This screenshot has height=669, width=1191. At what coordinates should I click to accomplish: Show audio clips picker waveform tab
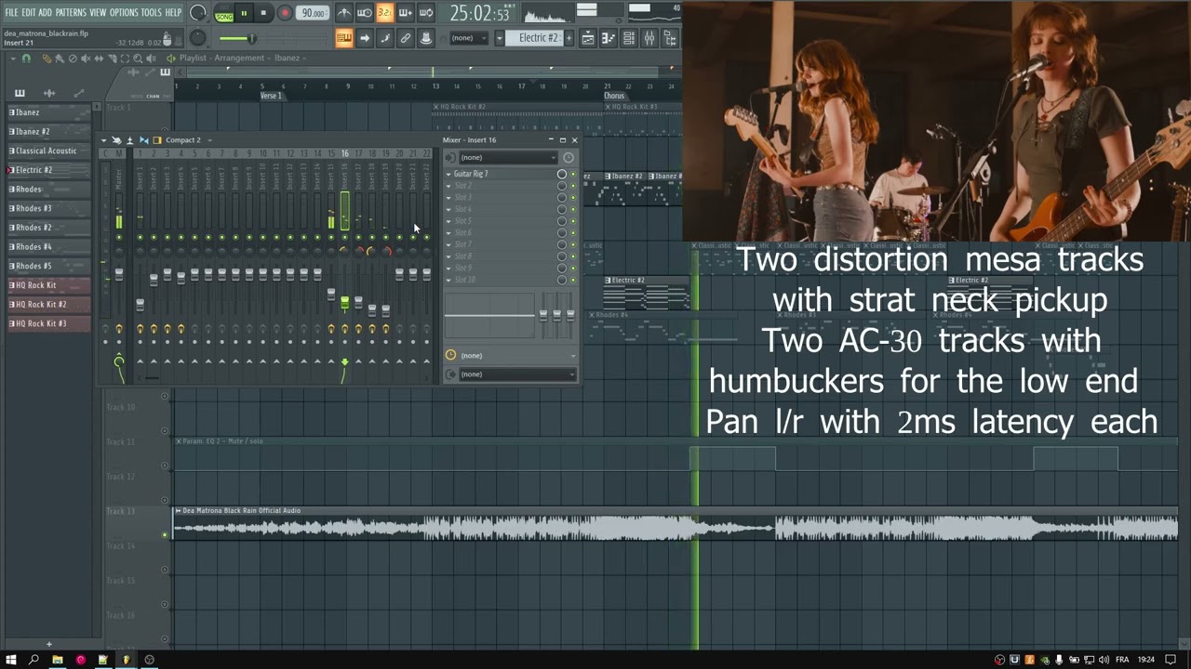49,93
